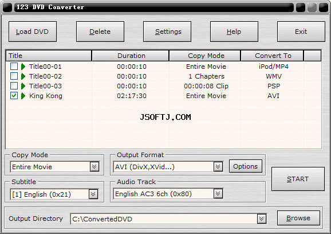Click the iPod/MP4 convert-to cell
The width and height of the screenshot is (331, 234).
[274, 67]
